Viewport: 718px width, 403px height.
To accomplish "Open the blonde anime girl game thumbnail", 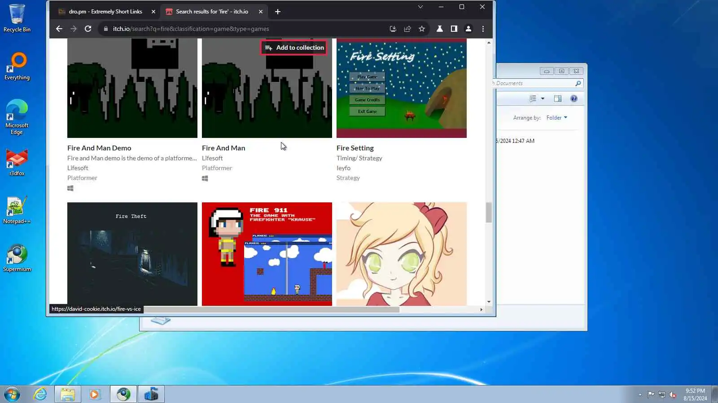I will pos(402,254).
